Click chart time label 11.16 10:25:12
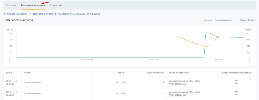The image size is (259, 100). click(x=218, y=59)
